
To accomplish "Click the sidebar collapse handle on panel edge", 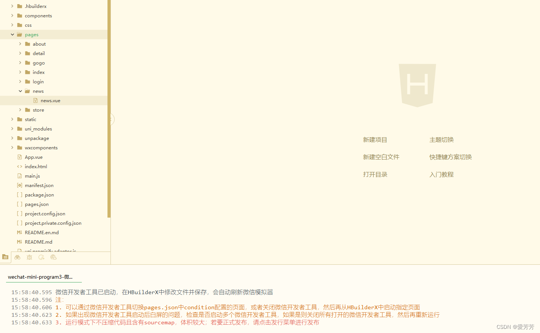I will point(112,120).
